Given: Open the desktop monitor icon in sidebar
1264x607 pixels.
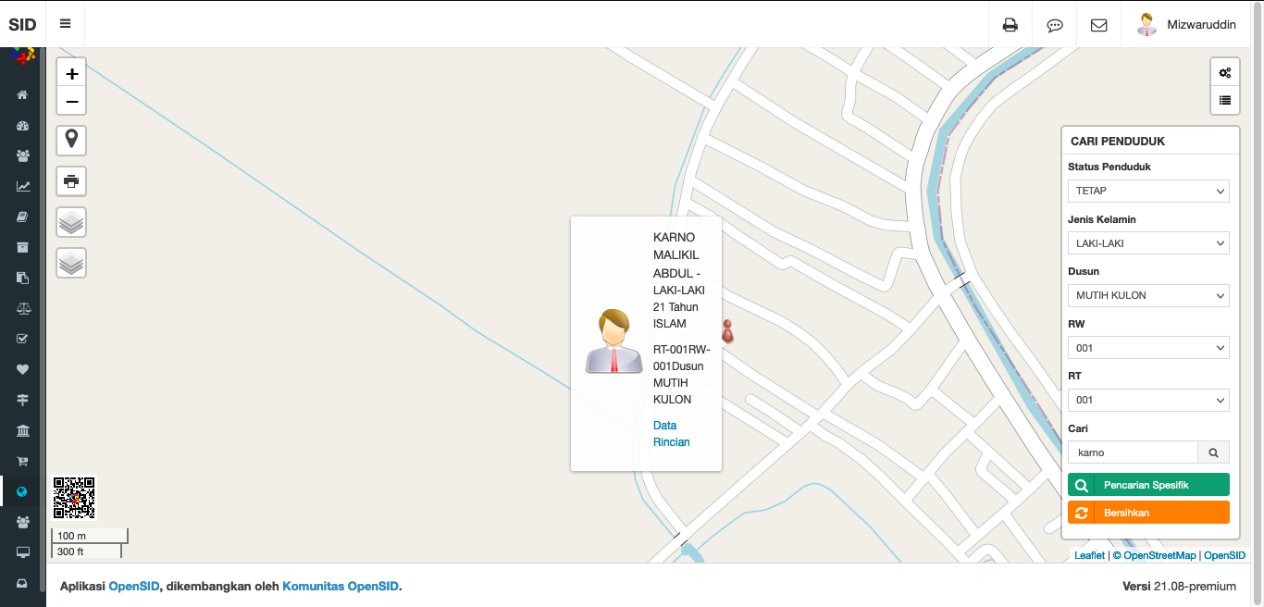Looking at the screenshot, I should click(23, 552).
